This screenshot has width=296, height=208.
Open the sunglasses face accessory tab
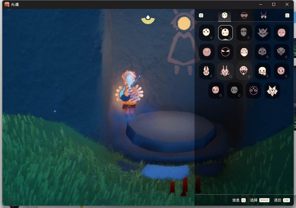244,16
